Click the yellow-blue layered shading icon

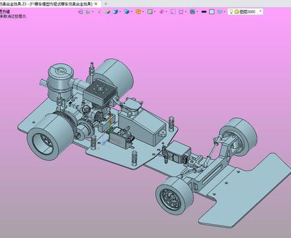coord(108,12)
